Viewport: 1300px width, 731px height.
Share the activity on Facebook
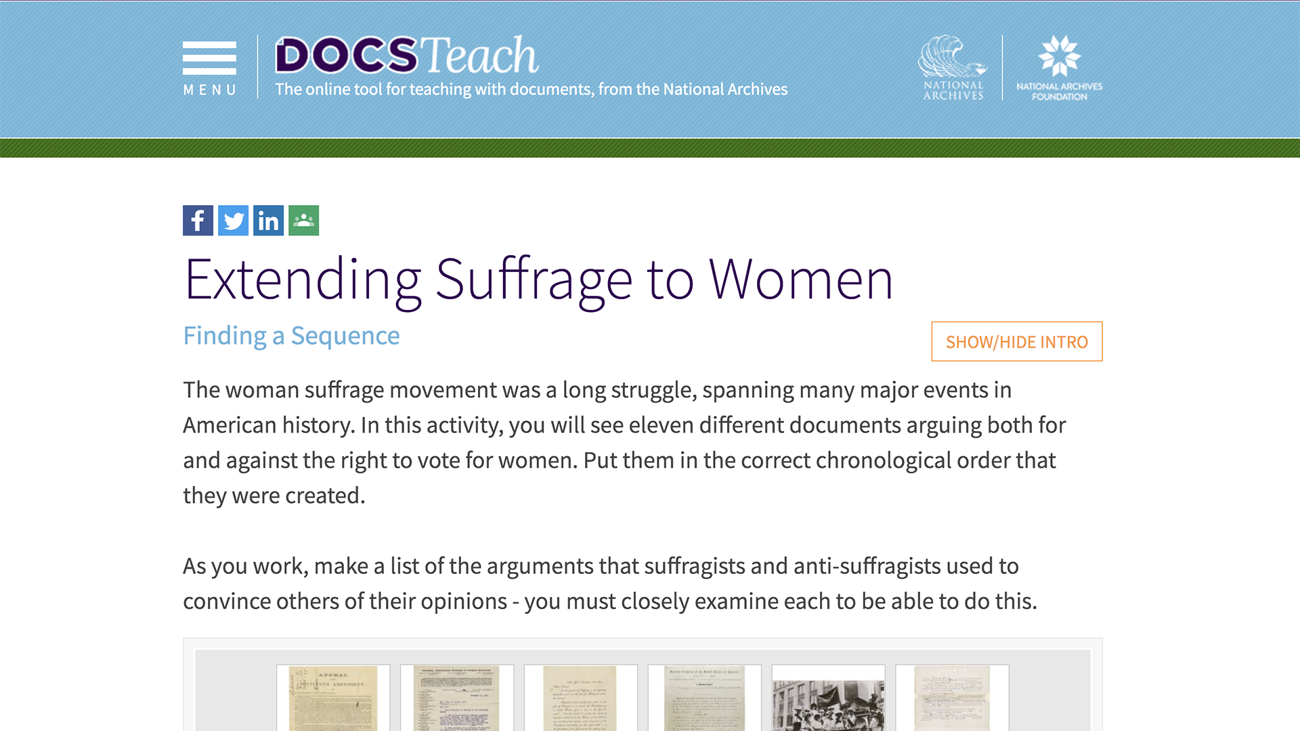coord(197,220)
